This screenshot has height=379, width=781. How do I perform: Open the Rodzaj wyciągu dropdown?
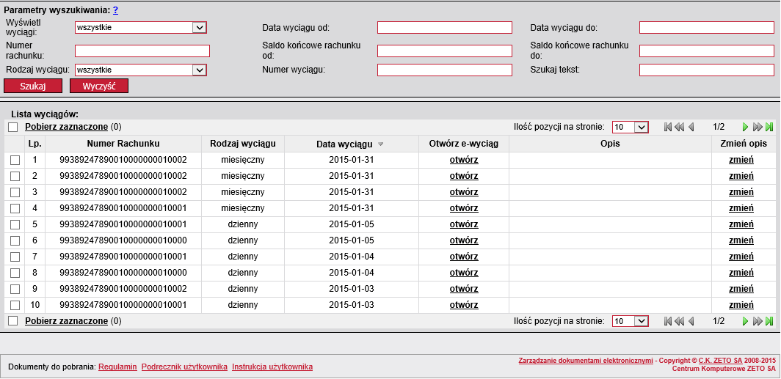point(140,70)
